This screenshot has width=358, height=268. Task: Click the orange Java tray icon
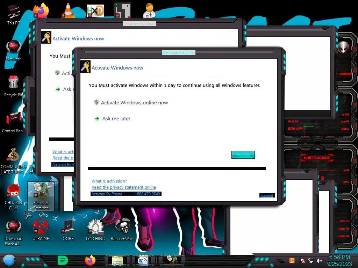[292, 260]
